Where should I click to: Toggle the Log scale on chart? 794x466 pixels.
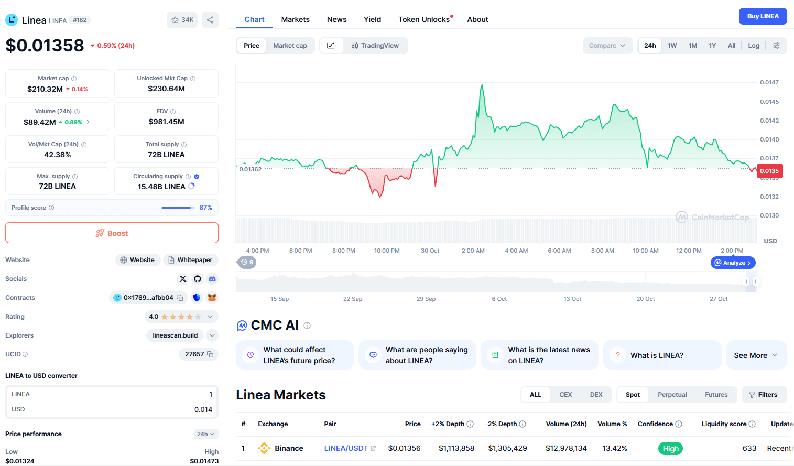click(x=754, y=46)
